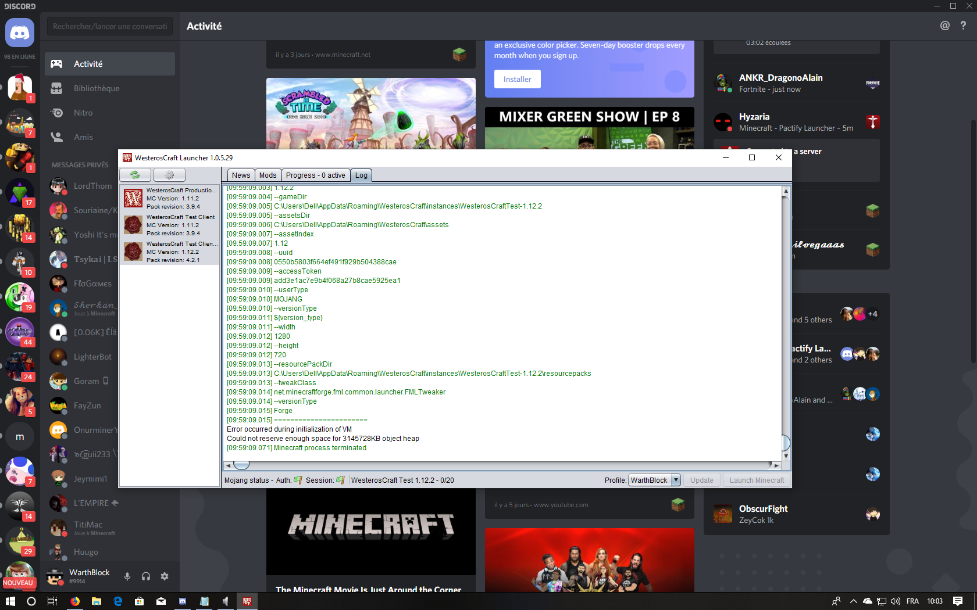Open Microsoft Store from the taskbar
The height and width of the screenshot is (610, 977).
[140, 601]
